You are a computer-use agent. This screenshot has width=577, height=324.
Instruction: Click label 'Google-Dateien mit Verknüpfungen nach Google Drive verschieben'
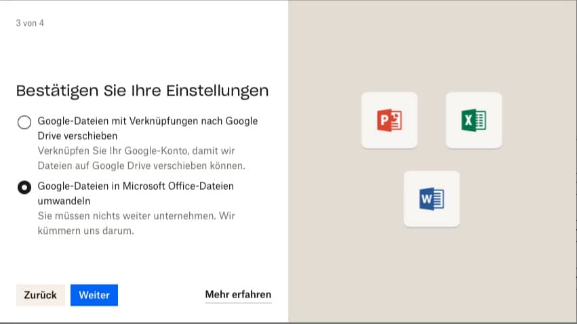(x=147, y=127)
